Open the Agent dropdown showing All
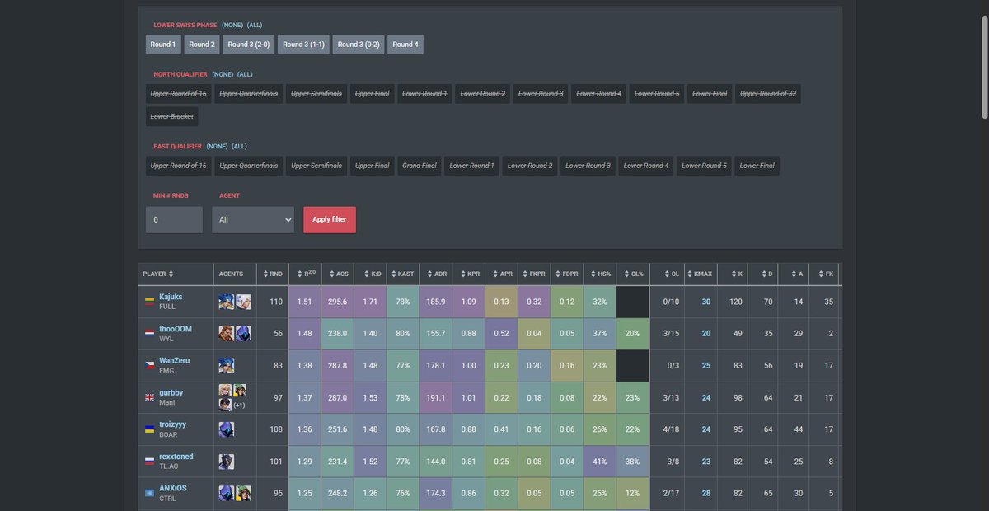989x511 pixels. coord(253,220)
